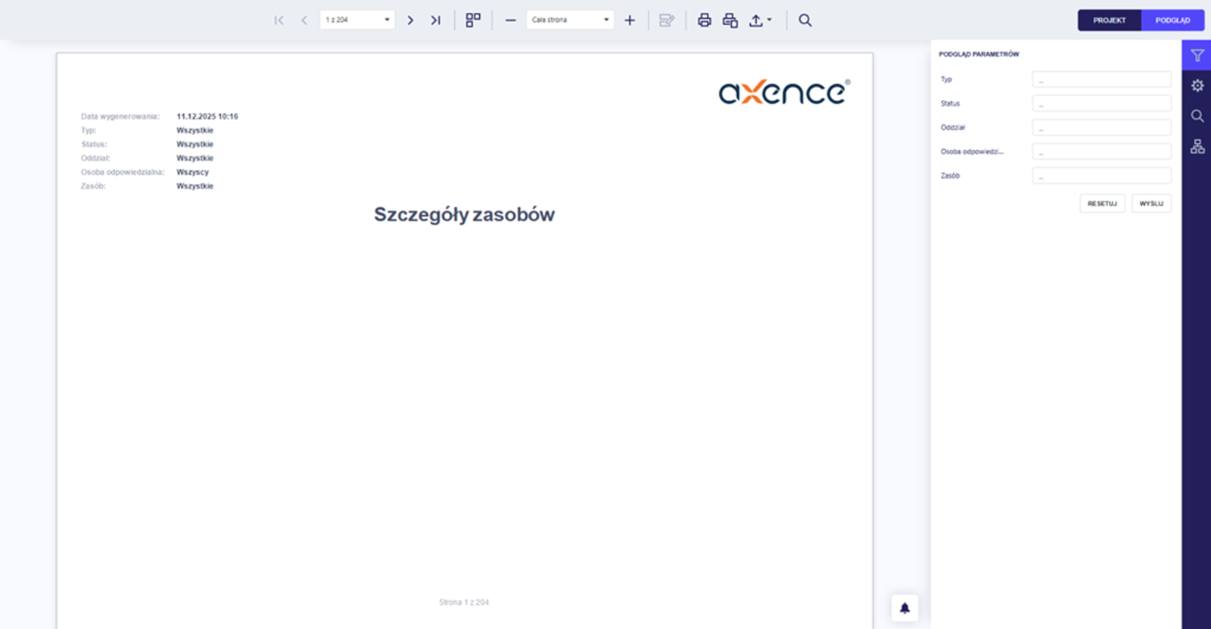The width and height of the screenshot is (1211, 629).
Task: Go to the next report page
Action: tap(410, 20)
